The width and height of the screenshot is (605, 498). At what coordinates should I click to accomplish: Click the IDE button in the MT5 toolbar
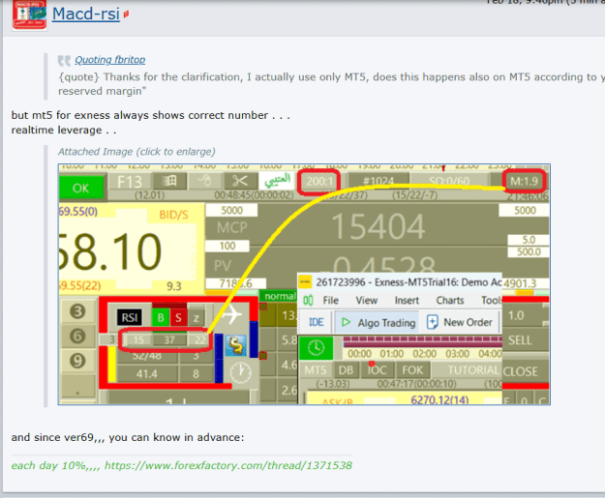tap(316, 322)
